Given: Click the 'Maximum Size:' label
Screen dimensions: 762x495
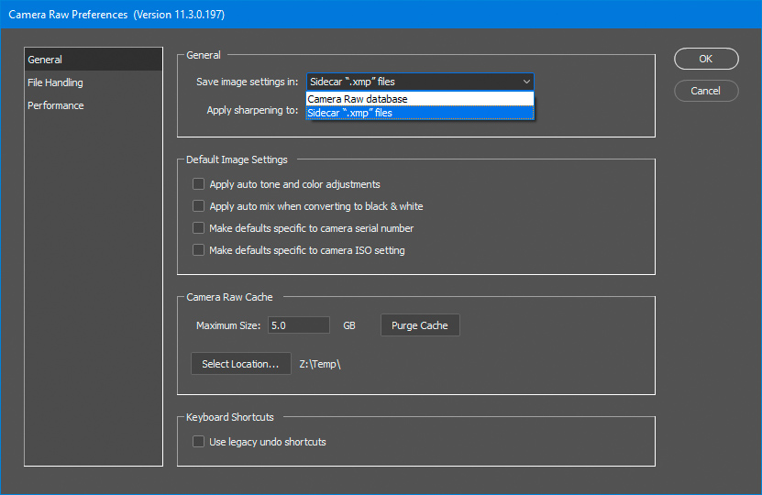Looking at the screenshot, I should 228,325.
